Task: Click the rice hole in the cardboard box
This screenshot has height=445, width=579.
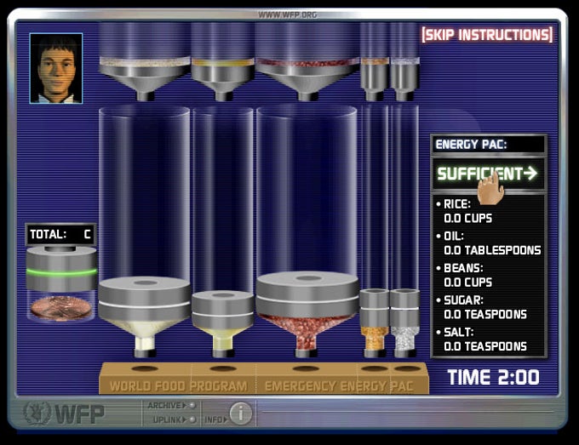Action: tap(145, 368)
